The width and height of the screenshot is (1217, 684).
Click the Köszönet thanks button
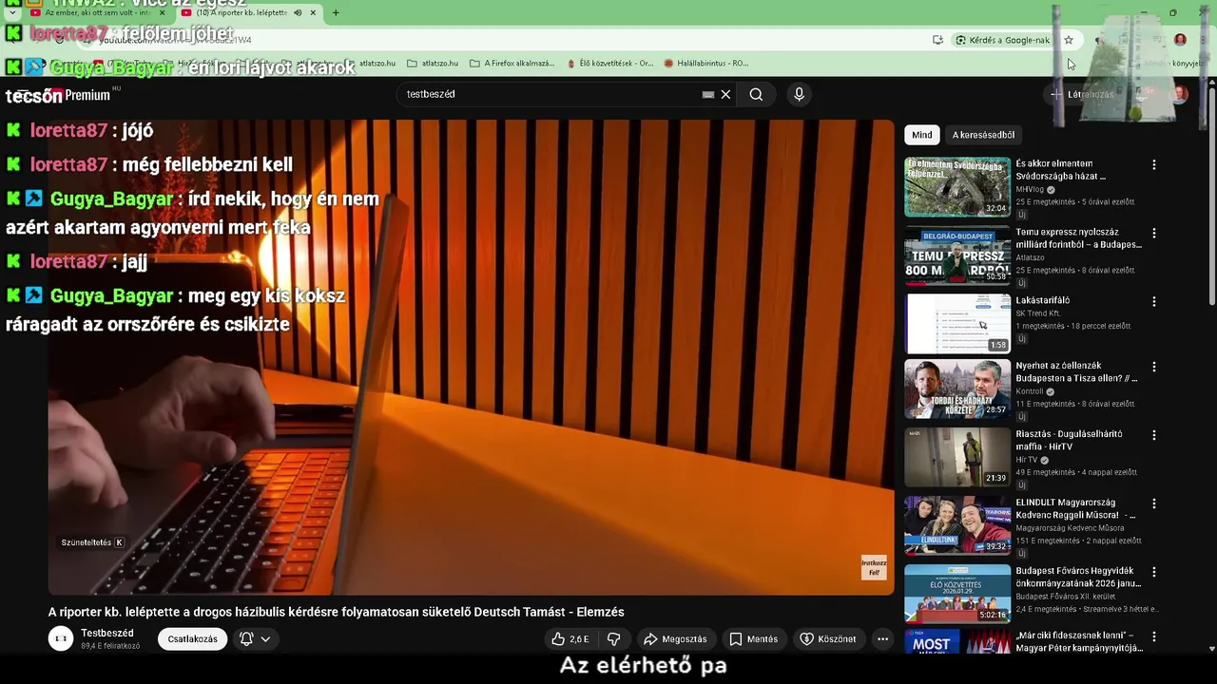point(828,639)
